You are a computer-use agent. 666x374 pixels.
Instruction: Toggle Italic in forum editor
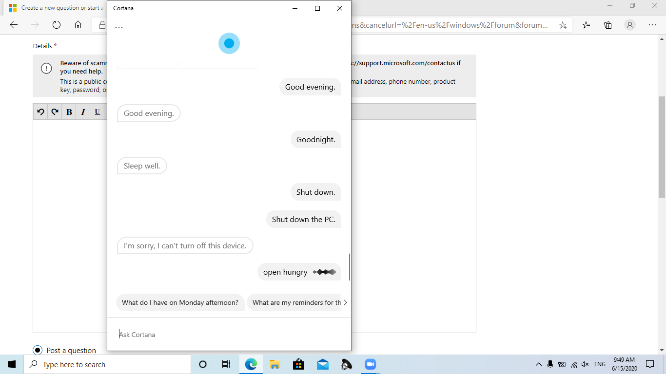(83, 112)
